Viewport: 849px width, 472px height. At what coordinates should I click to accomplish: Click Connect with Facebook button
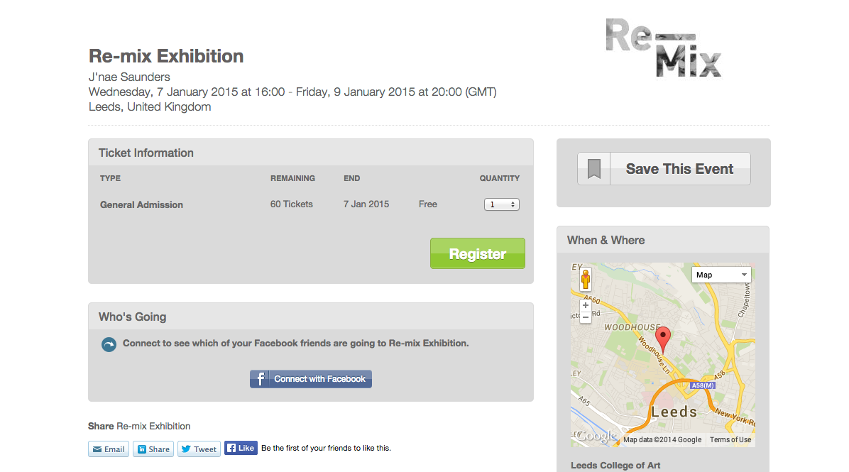(x=311, y=379)
